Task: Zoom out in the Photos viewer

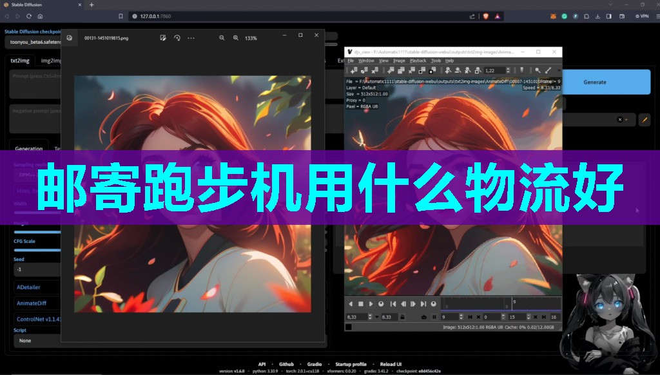Action: click(222, 38)
